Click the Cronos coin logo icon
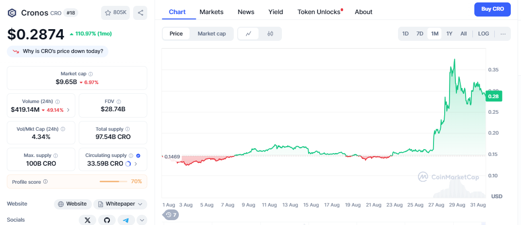Image resolution: width=521 pixels, height=225 pixels. pos(12,13)
